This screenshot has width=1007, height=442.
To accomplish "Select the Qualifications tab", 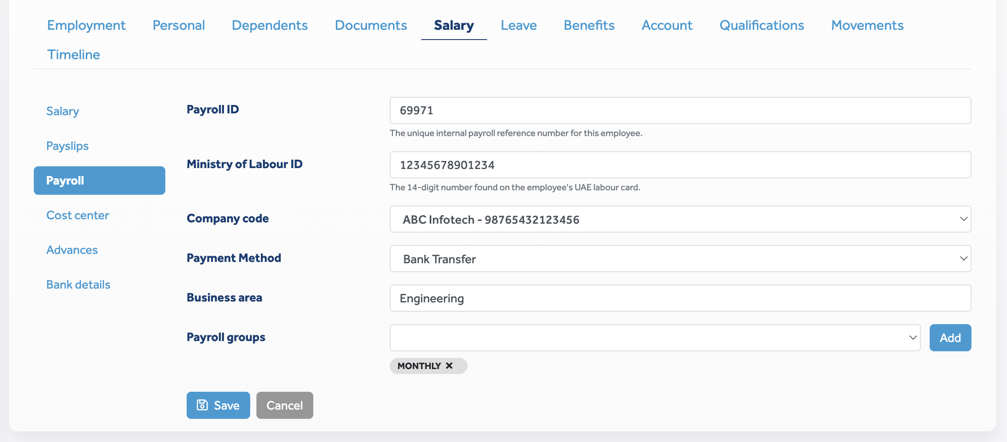I will point(762,25).
